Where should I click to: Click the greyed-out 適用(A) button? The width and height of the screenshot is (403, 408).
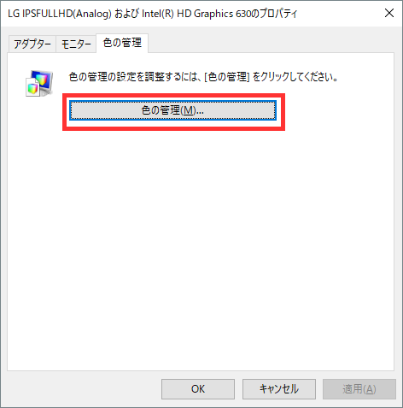pos(359,389)
